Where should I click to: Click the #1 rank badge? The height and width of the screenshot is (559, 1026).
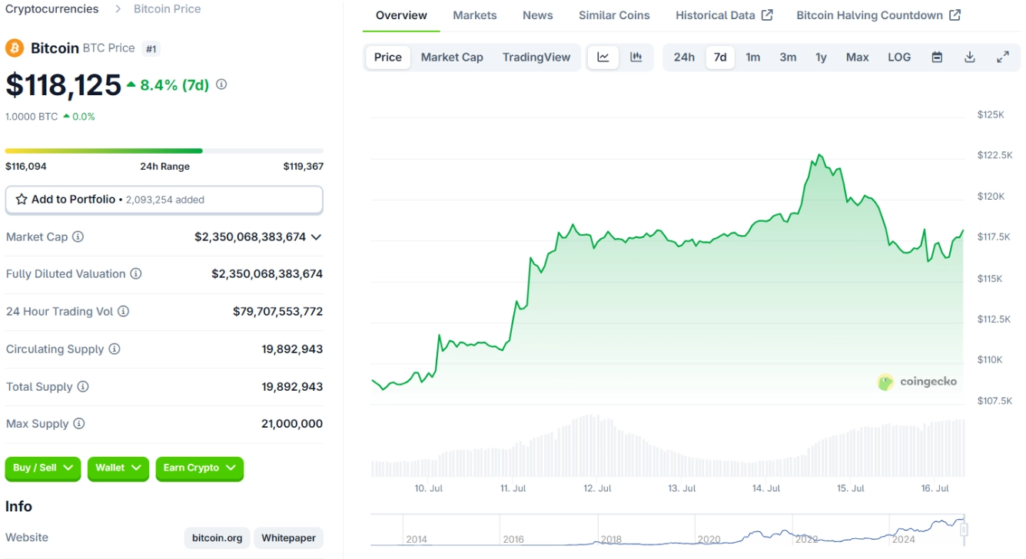[151, 49]
